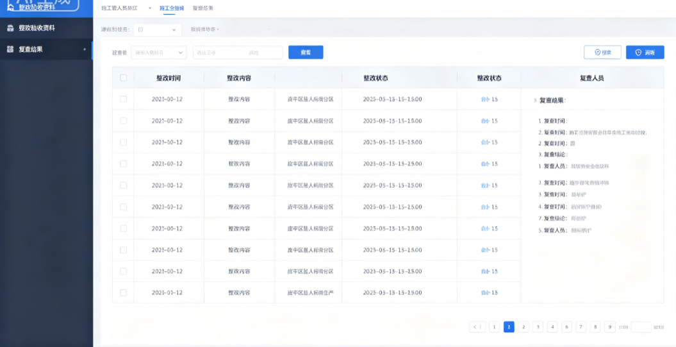Image resolution: width=676 pixels, height=347 pixels.
Task: Go to page 8 in pagination
Action: click(595, 327)
